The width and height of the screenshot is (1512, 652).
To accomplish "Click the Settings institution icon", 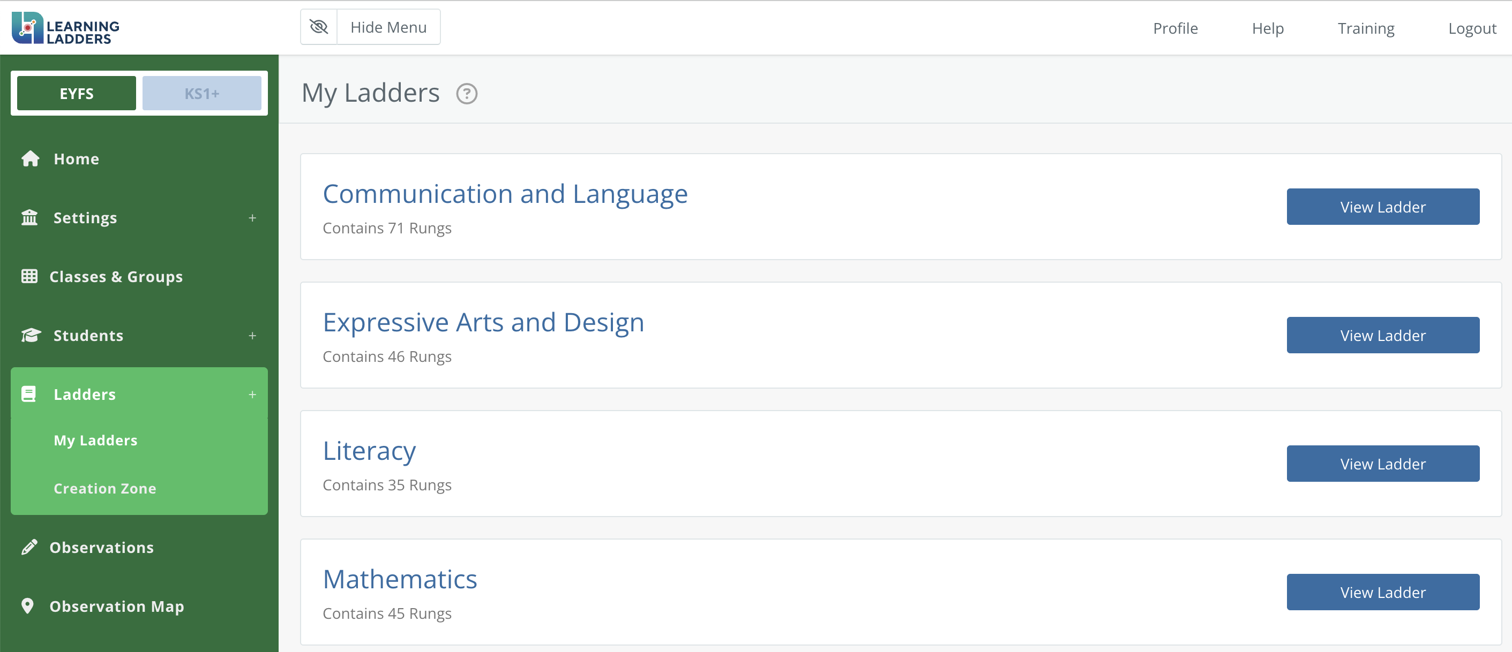I will pos(29,217).
